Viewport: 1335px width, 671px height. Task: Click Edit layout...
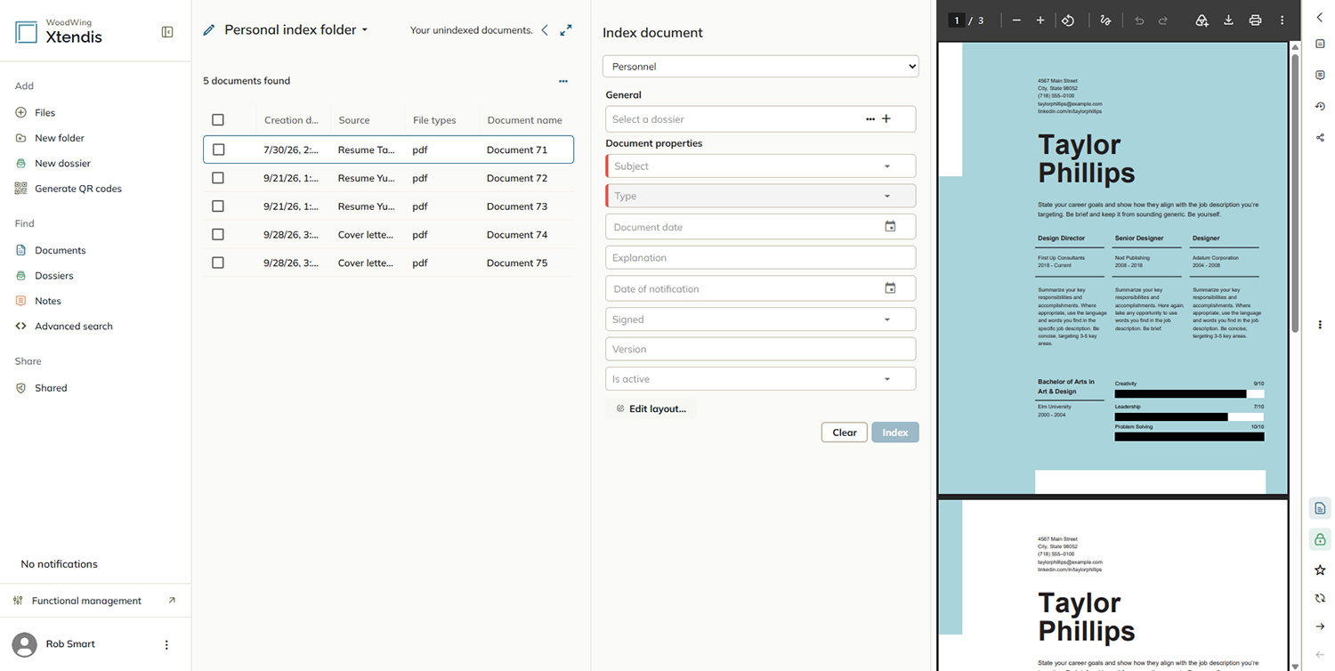click(651, 408)
